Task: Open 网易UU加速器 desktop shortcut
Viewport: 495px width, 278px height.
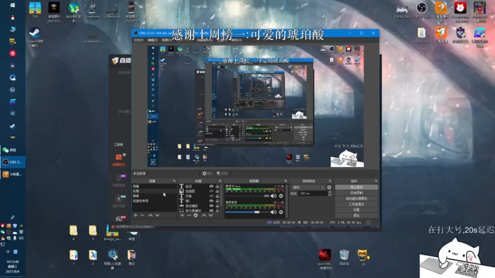Action: [x=113, y=259]
